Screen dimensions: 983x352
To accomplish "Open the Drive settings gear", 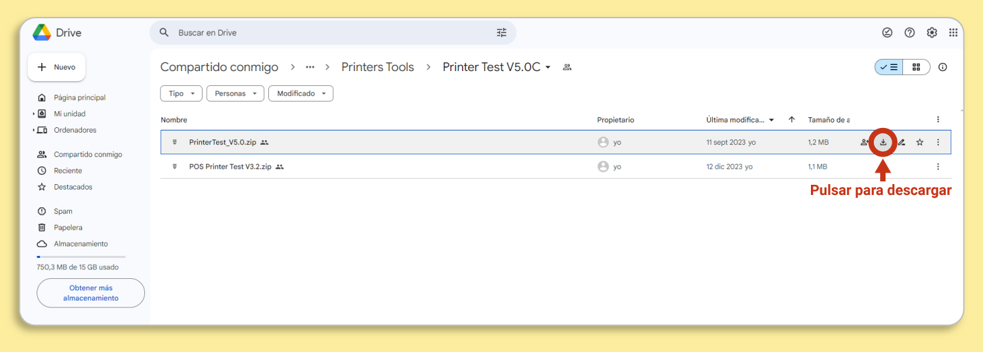I will pyautogui.click(x=932, y=32).
